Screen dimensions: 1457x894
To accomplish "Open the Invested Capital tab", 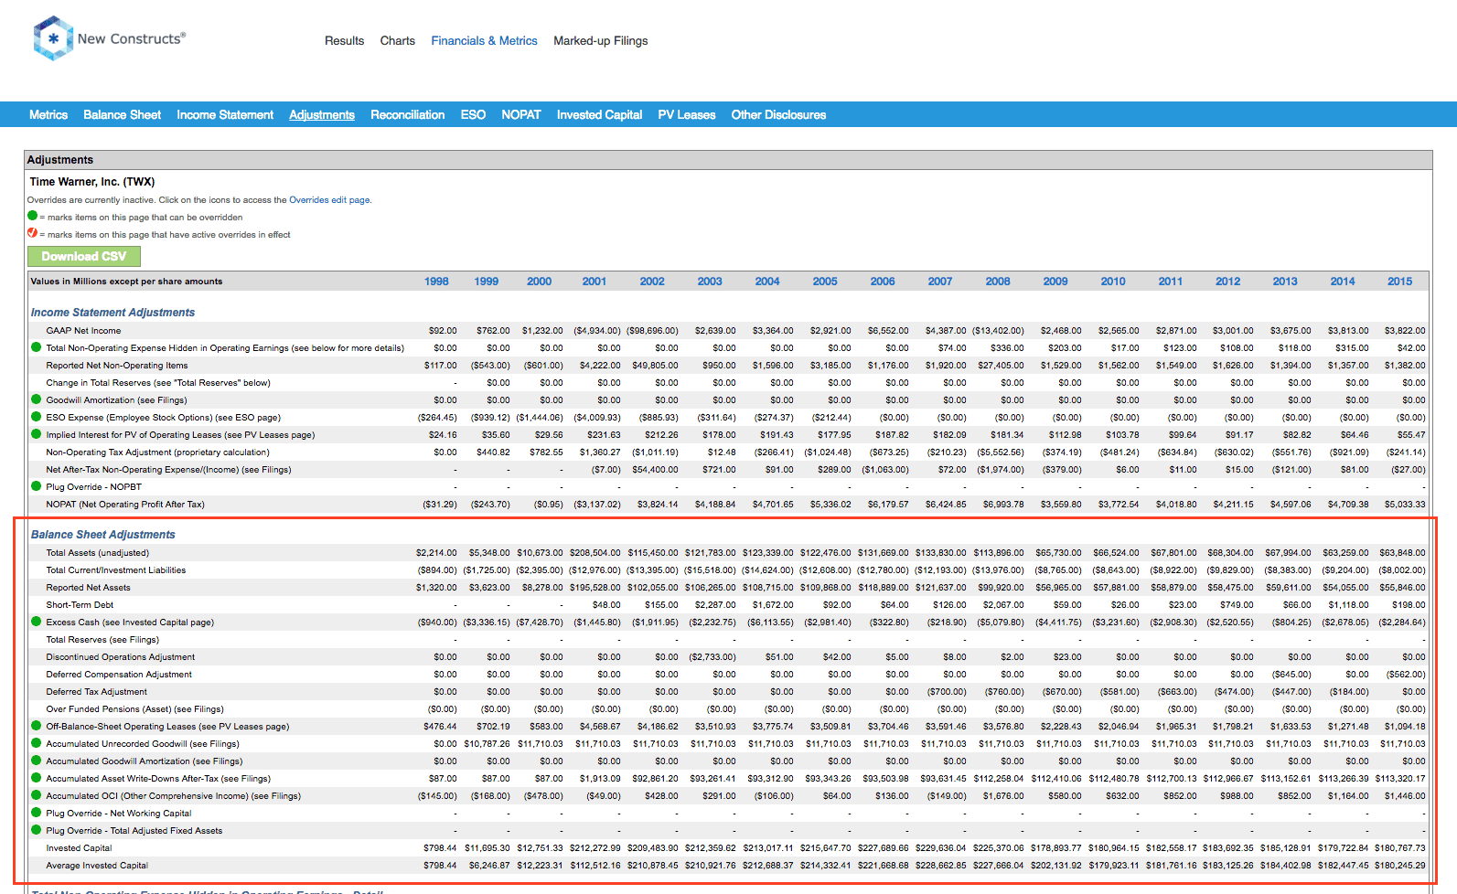I will (x=599, y=114).
